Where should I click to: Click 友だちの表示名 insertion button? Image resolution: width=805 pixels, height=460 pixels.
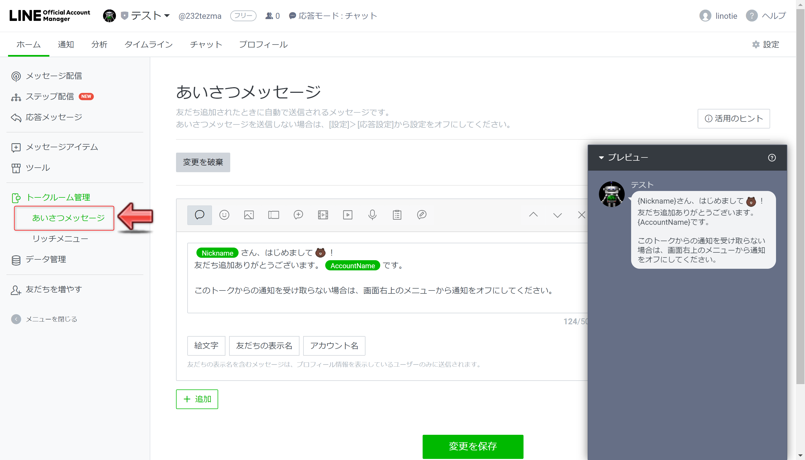(264, 345)
